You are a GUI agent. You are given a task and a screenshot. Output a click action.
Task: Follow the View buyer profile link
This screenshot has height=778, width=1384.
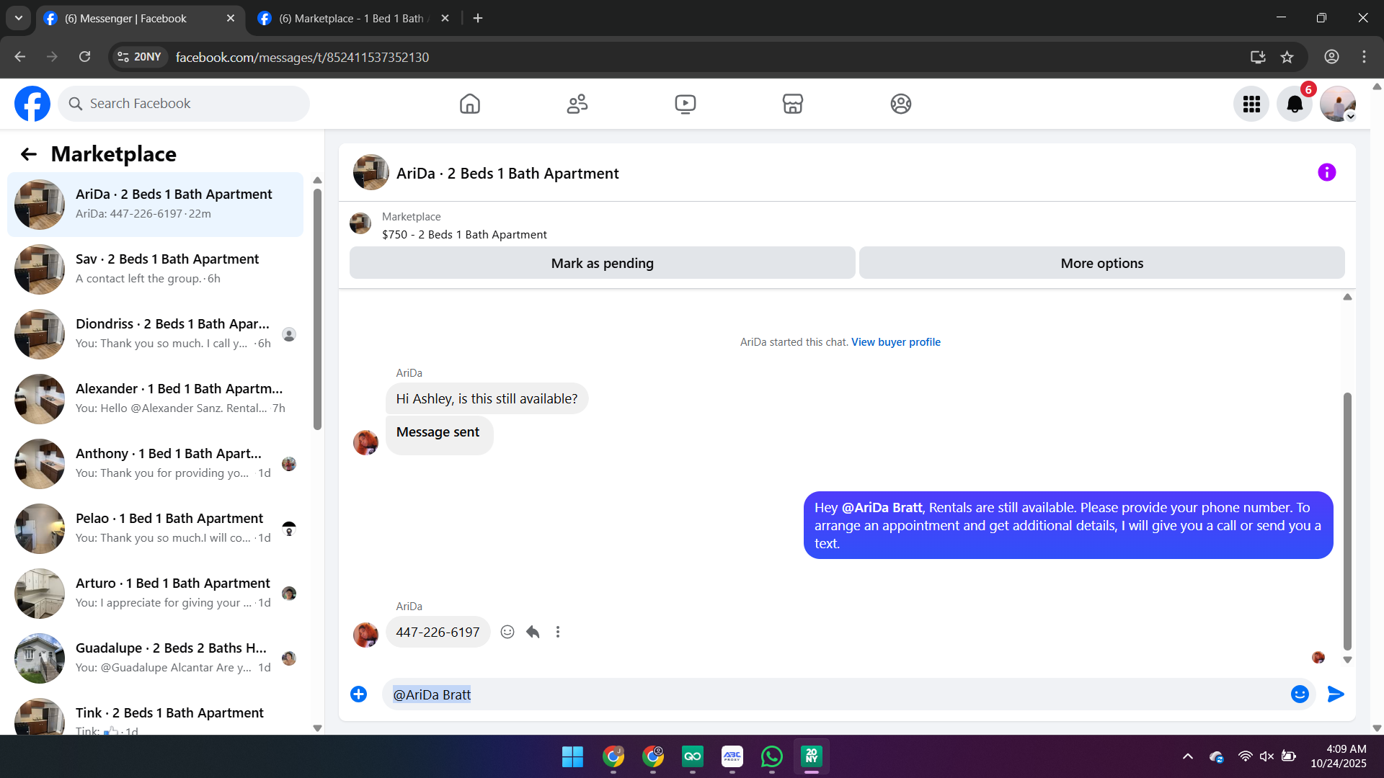pyautogui.click(x=896, y=342)
